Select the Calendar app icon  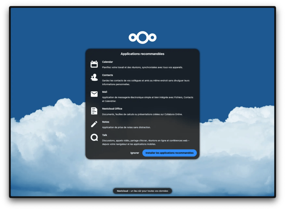pos(94,64)
